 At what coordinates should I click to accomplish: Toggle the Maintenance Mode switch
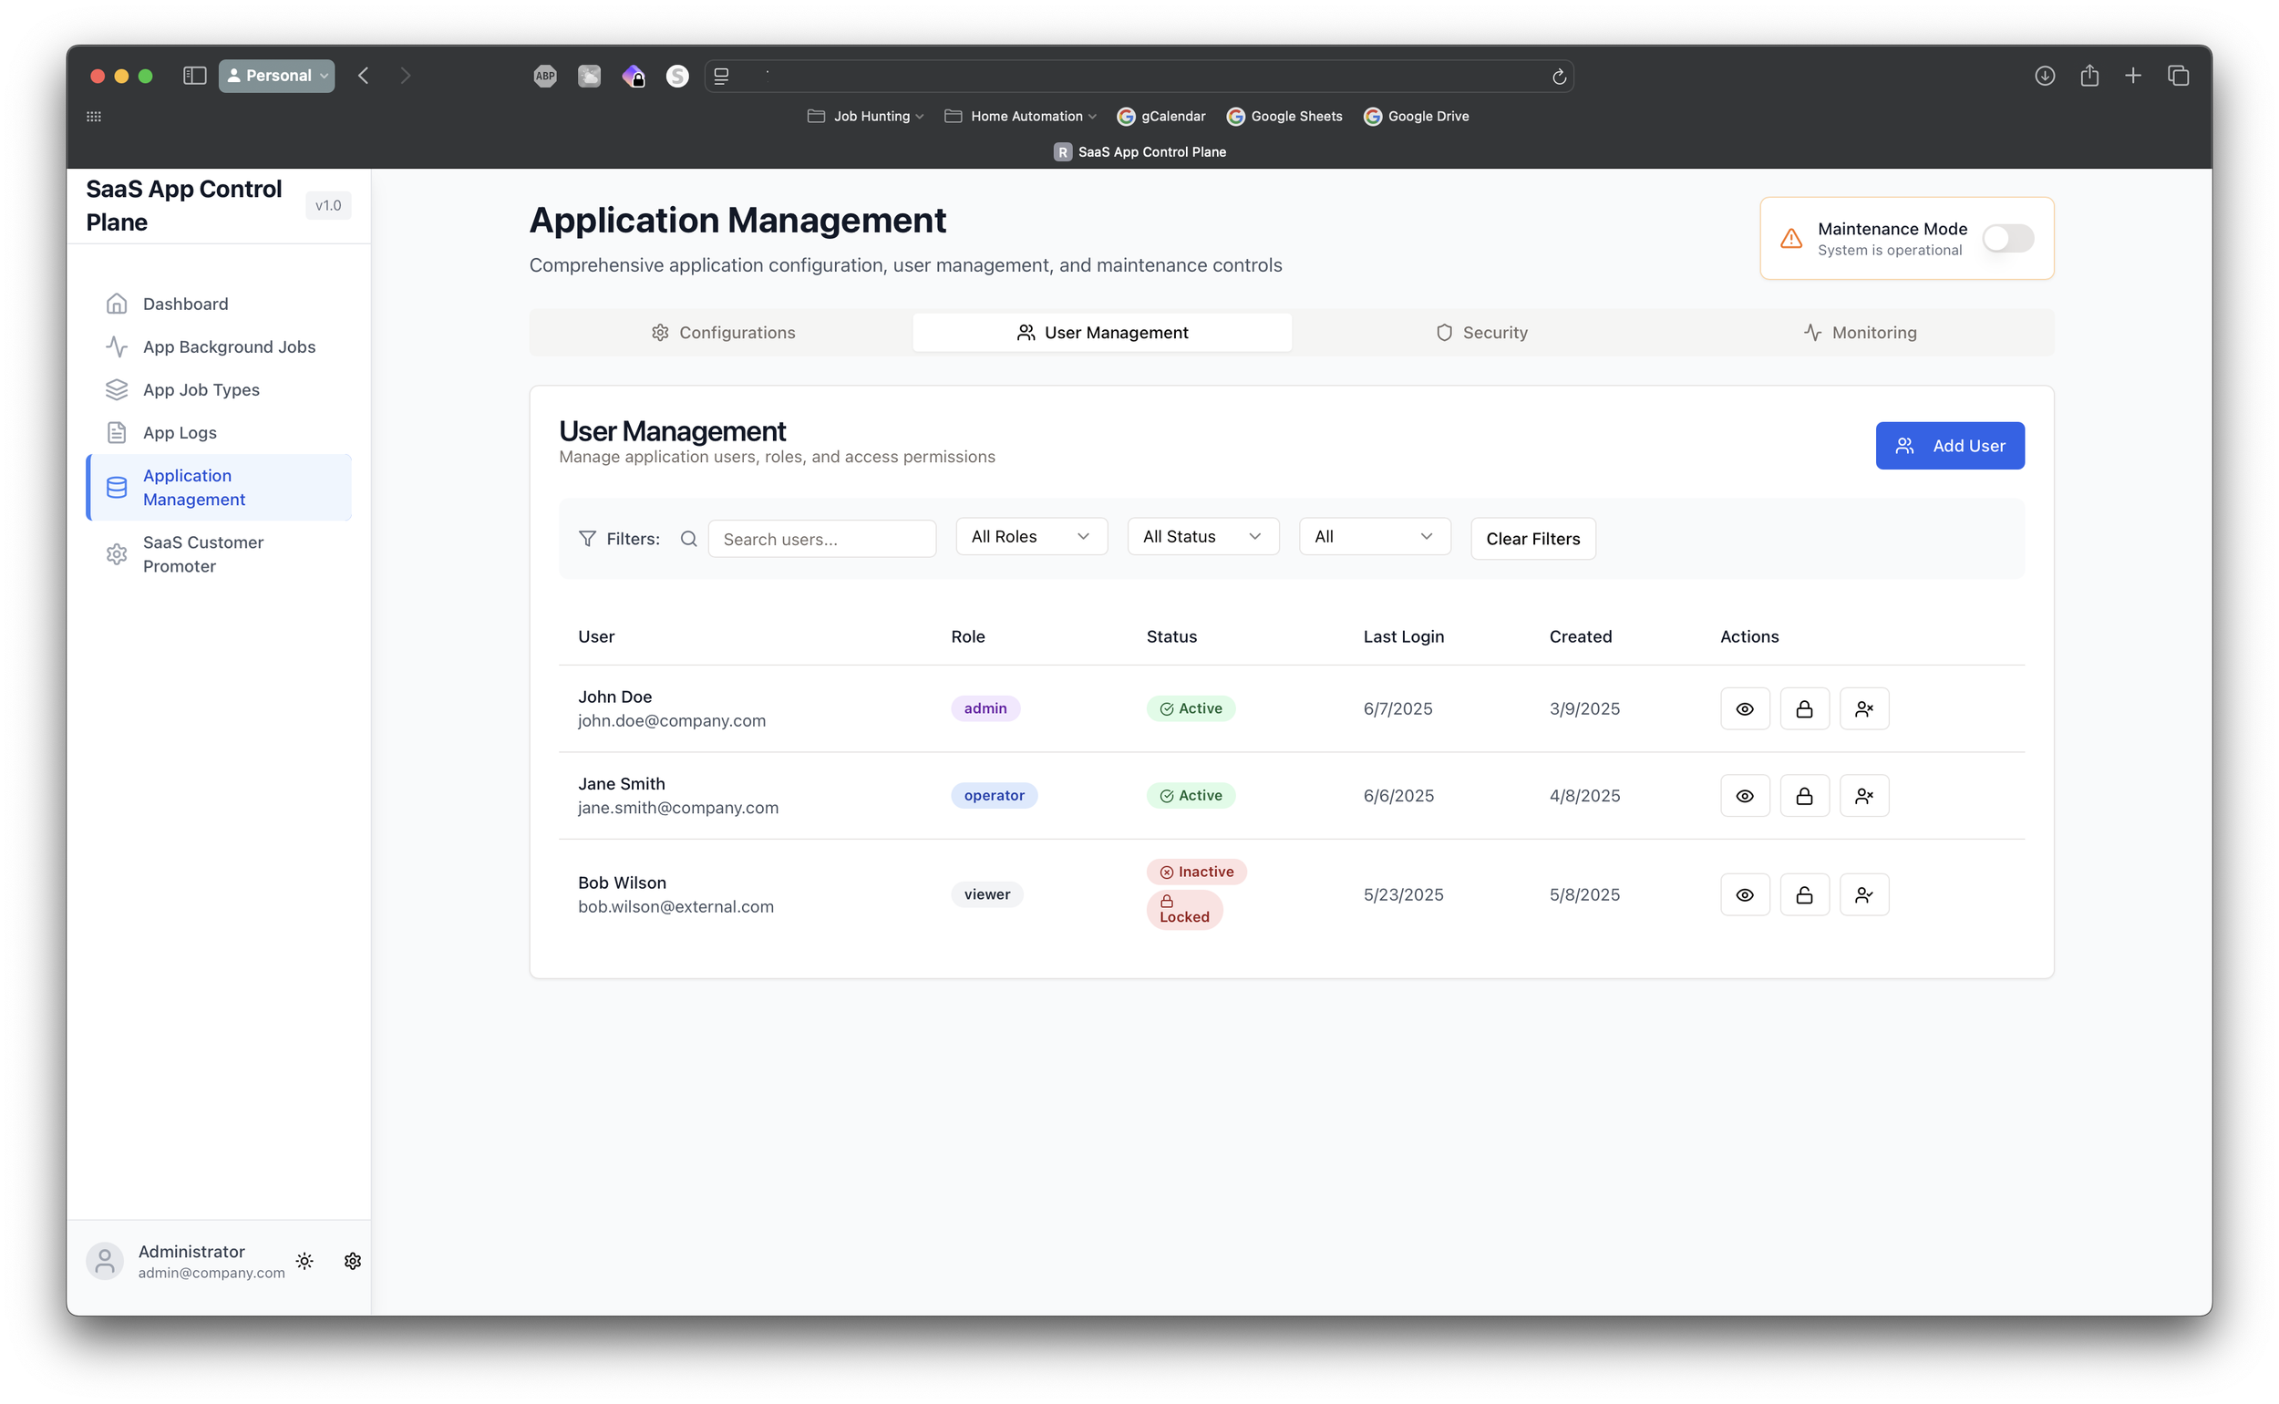(x=2007, y=239)
